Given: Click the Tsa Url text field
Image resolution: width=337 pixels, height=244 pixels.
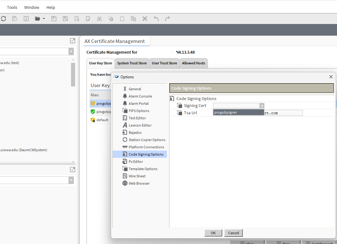Looking at the screenshot, I should point(284,113).
